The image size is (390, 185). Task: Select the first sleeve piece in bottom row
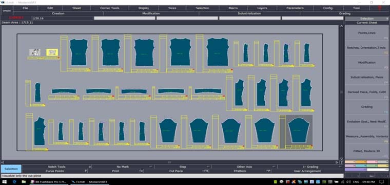[168, 130]
